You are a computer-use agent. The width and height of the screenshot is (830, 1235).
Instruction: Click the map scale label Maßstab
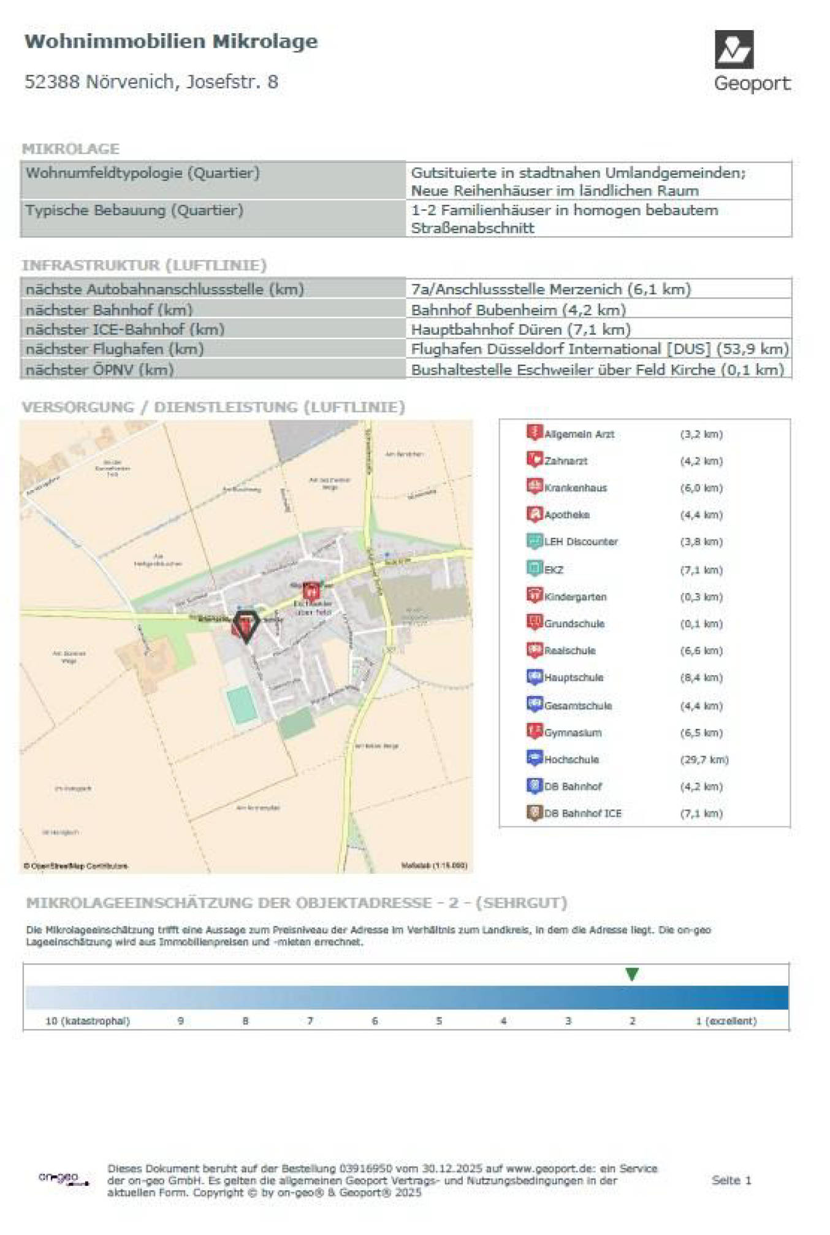(434, 865)
